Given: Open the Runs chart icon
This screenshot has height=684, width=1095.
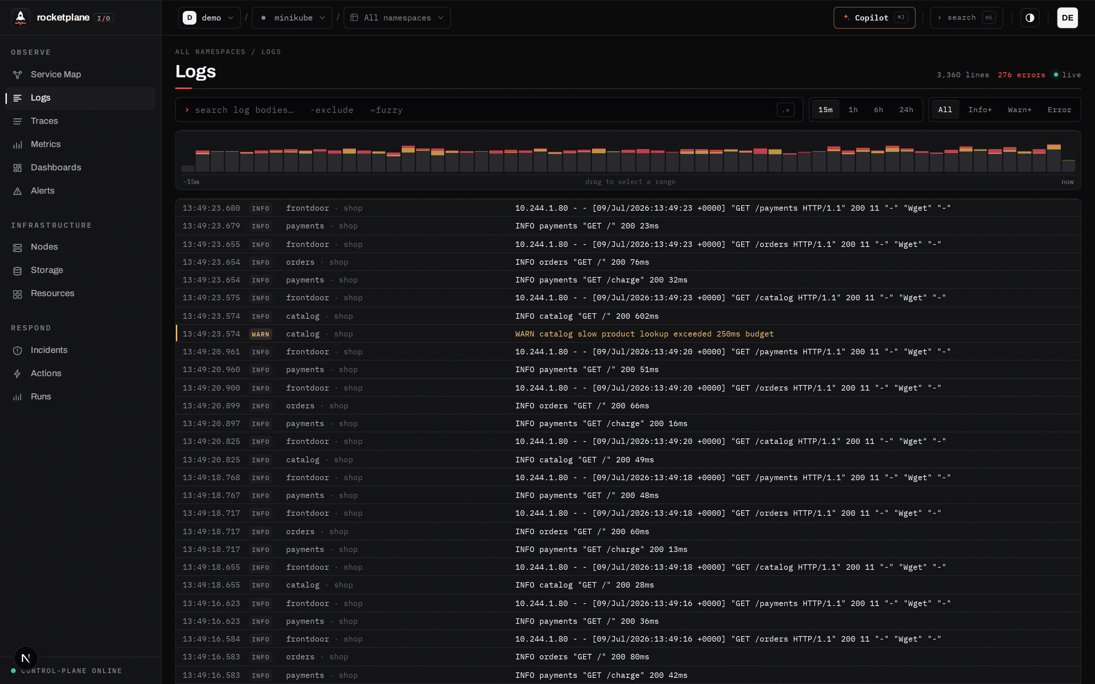Looking at the screenshot, I should point(18,397).
